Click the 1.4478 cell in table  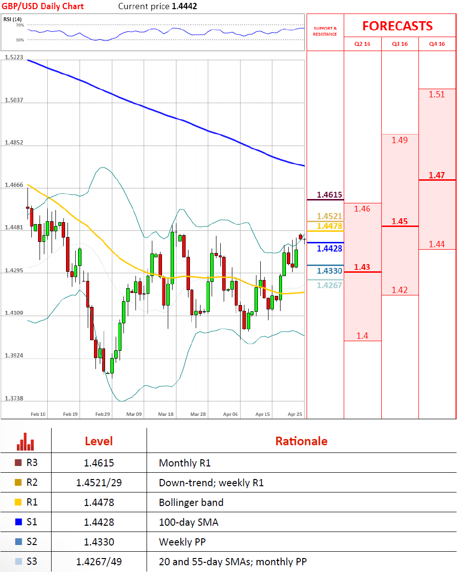[x=99, y=502]
